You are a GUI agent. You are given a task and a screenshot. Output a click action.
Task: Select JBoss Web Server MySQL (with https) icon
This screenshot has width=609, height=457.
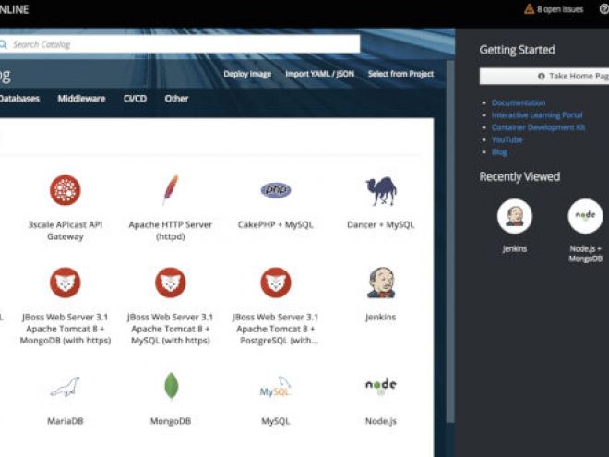tap(171, 283)
